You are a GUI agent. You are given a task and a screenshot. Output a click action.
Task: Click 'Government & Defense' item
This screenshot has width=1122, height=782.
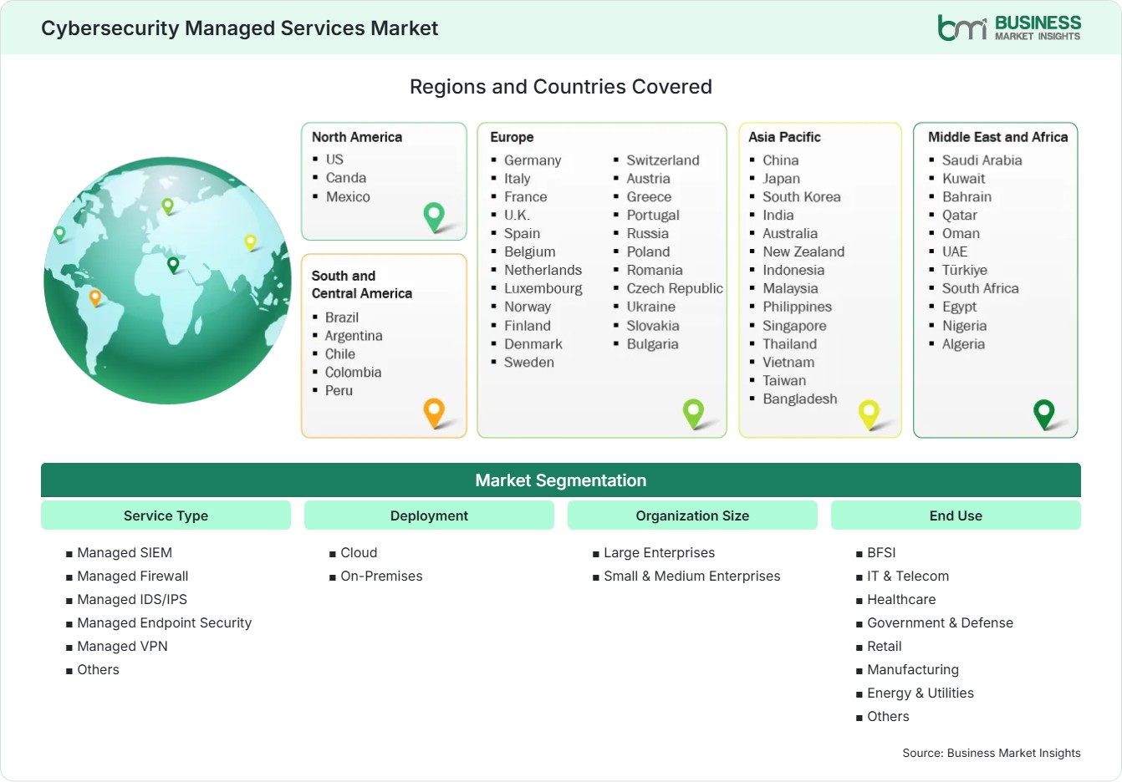(940, 622)
